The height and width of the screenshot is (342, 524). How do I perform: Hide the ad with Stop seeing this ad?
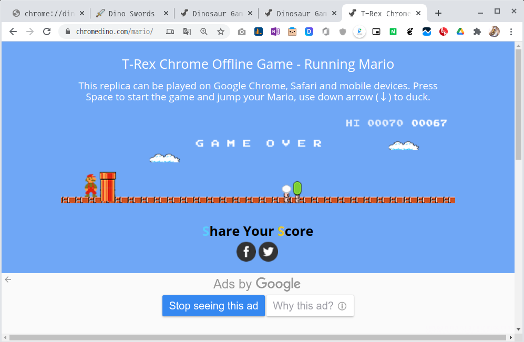coord(213,306)
